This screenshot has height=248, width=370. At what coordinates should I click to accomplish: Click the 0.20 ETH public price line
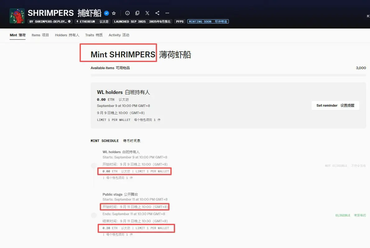[136, 228]
